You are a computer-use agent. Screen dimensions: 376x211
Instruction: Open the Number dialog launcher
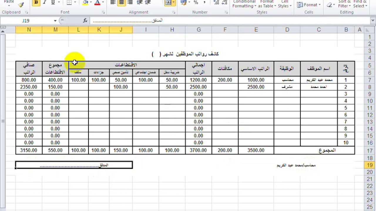[226, 13]
